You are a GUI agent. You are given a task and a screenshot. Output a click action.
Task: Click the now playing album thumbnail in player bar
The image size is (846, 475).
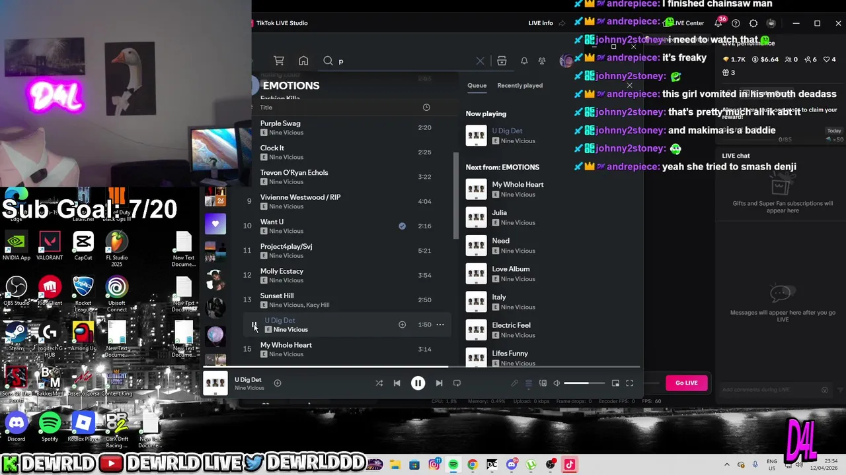215,383
